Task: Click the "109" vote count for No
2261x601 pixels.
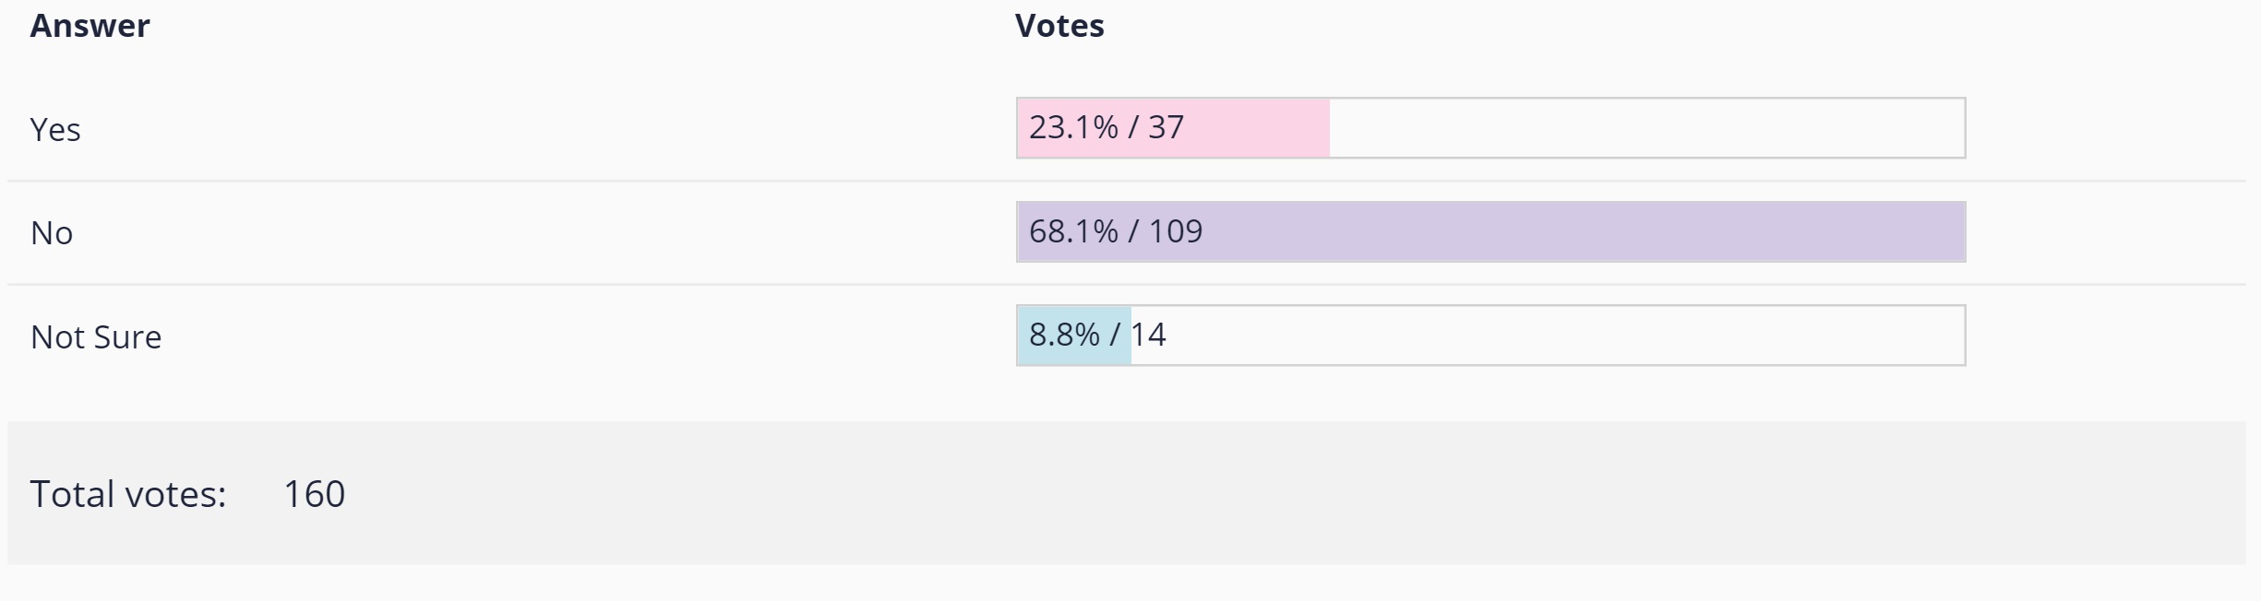Action: pyautogui.click(x=1175, y=231)
